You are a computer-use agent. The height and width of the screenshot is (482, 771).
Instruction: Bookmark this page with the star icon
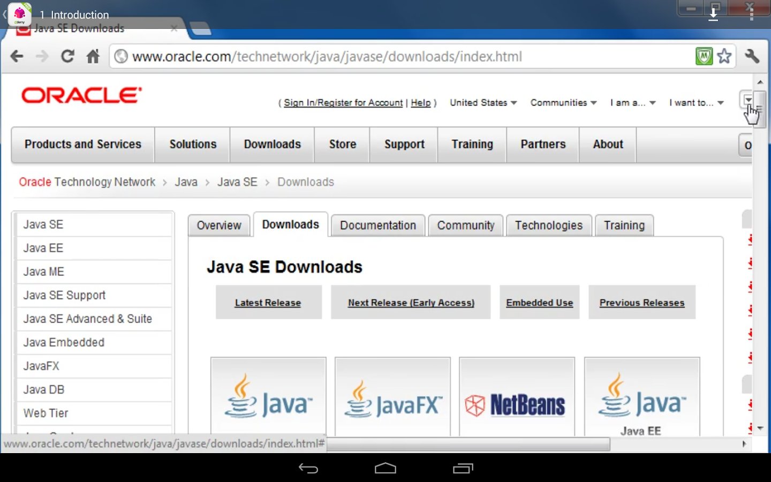pyautogui.click(x=724, y=56)
